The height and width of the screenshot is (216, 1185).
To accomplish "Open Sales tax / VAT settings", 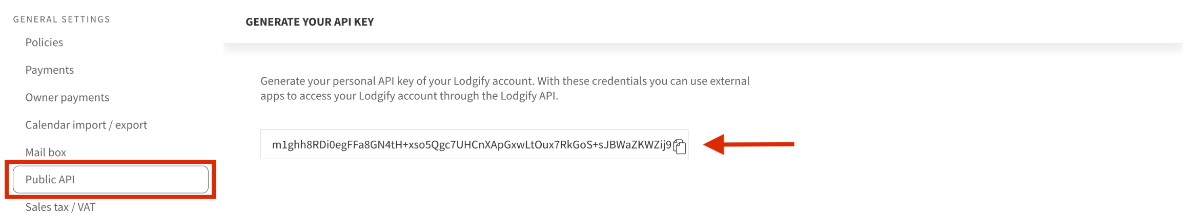I will (x=60, y=207).
